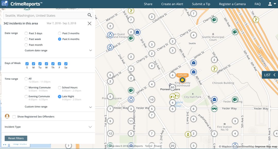
Task: Click the cluster marker showing 11 incidents
Action: (131, 121)
